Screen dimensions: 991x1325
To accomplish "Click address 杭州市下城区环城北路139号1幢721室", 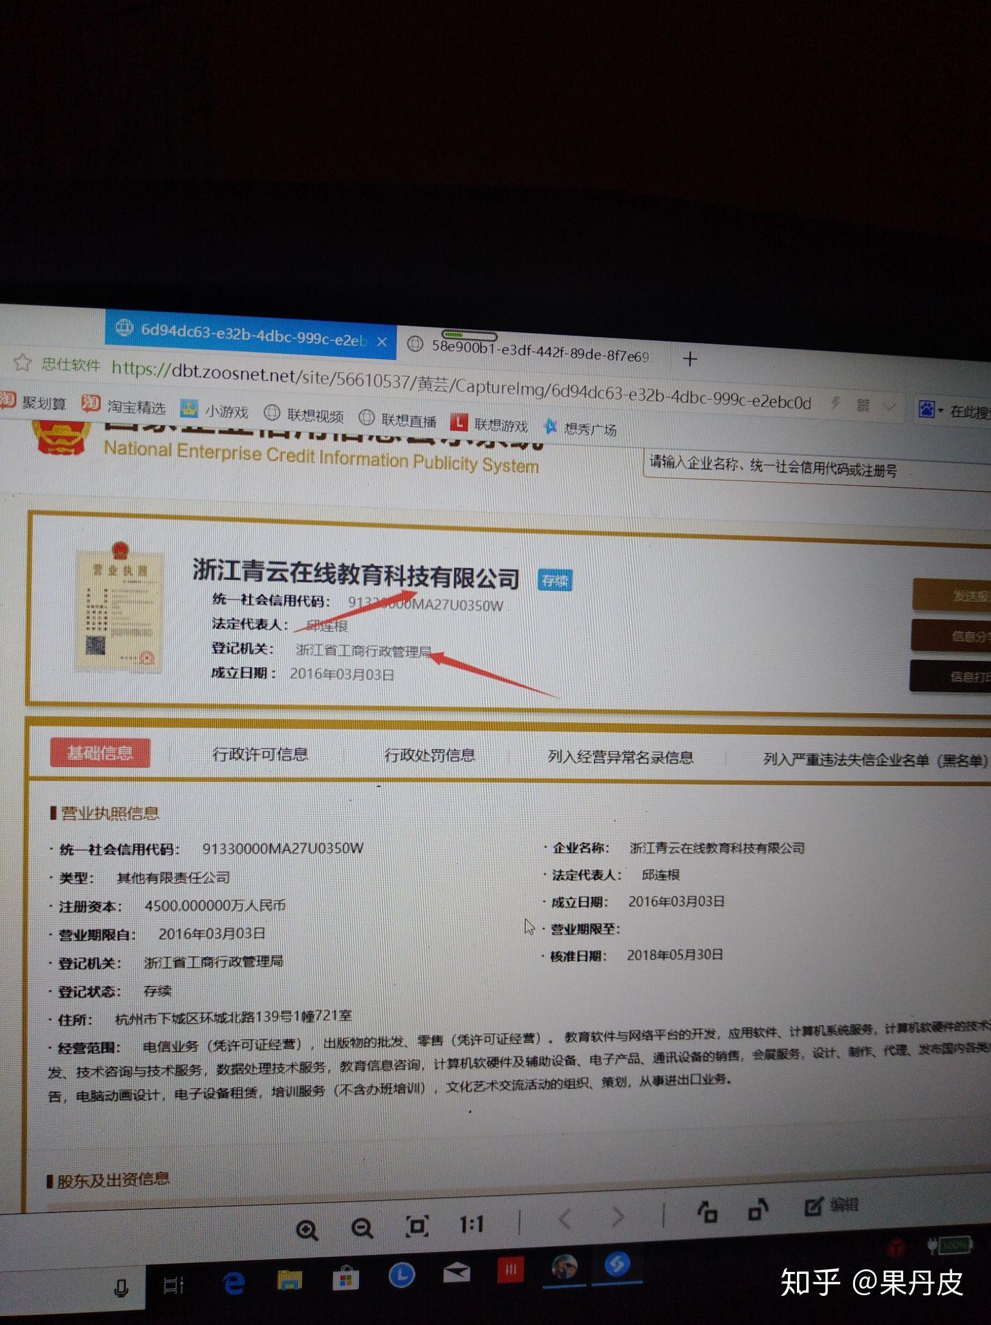I will pos(234,1017).
